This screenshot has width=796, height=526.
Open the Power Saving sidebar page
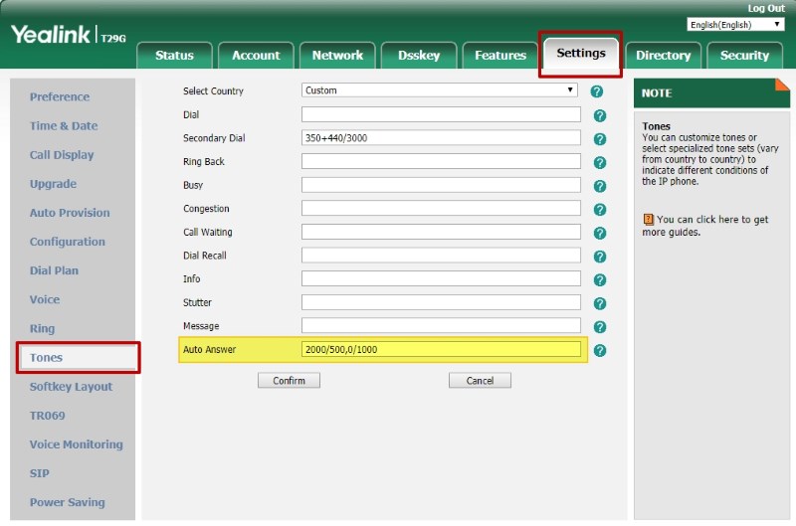pyautogui.click(x=67, y=502)
